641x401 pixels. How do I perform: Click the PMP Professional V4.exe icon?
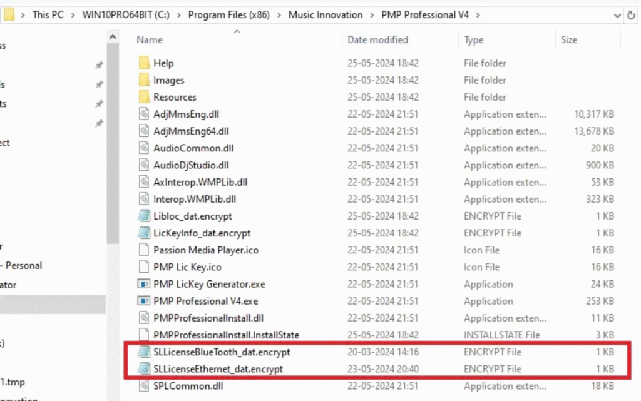[x=144, y=301]
